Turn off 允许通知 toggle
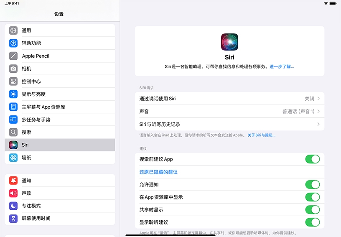 click(312, 184)
